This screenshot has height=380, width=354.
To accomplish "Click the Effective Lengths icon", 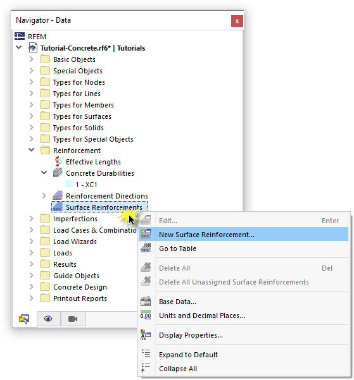I will click(58, 162).
